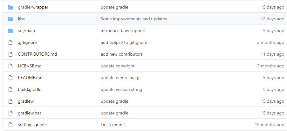View the build.gradle file
Viewport: 287px width, 131px height.
(30, 90)
